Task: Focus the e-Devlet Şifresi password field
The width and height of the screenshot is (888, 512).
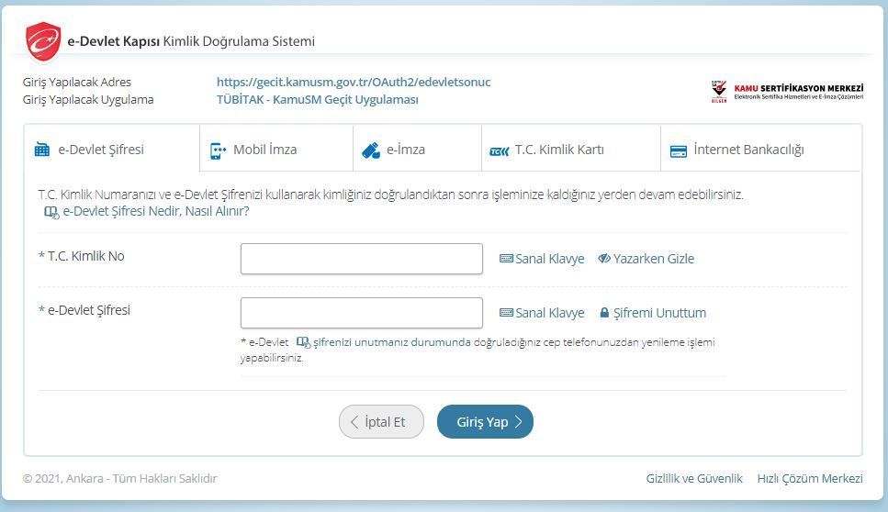Action: click(361, 313)
